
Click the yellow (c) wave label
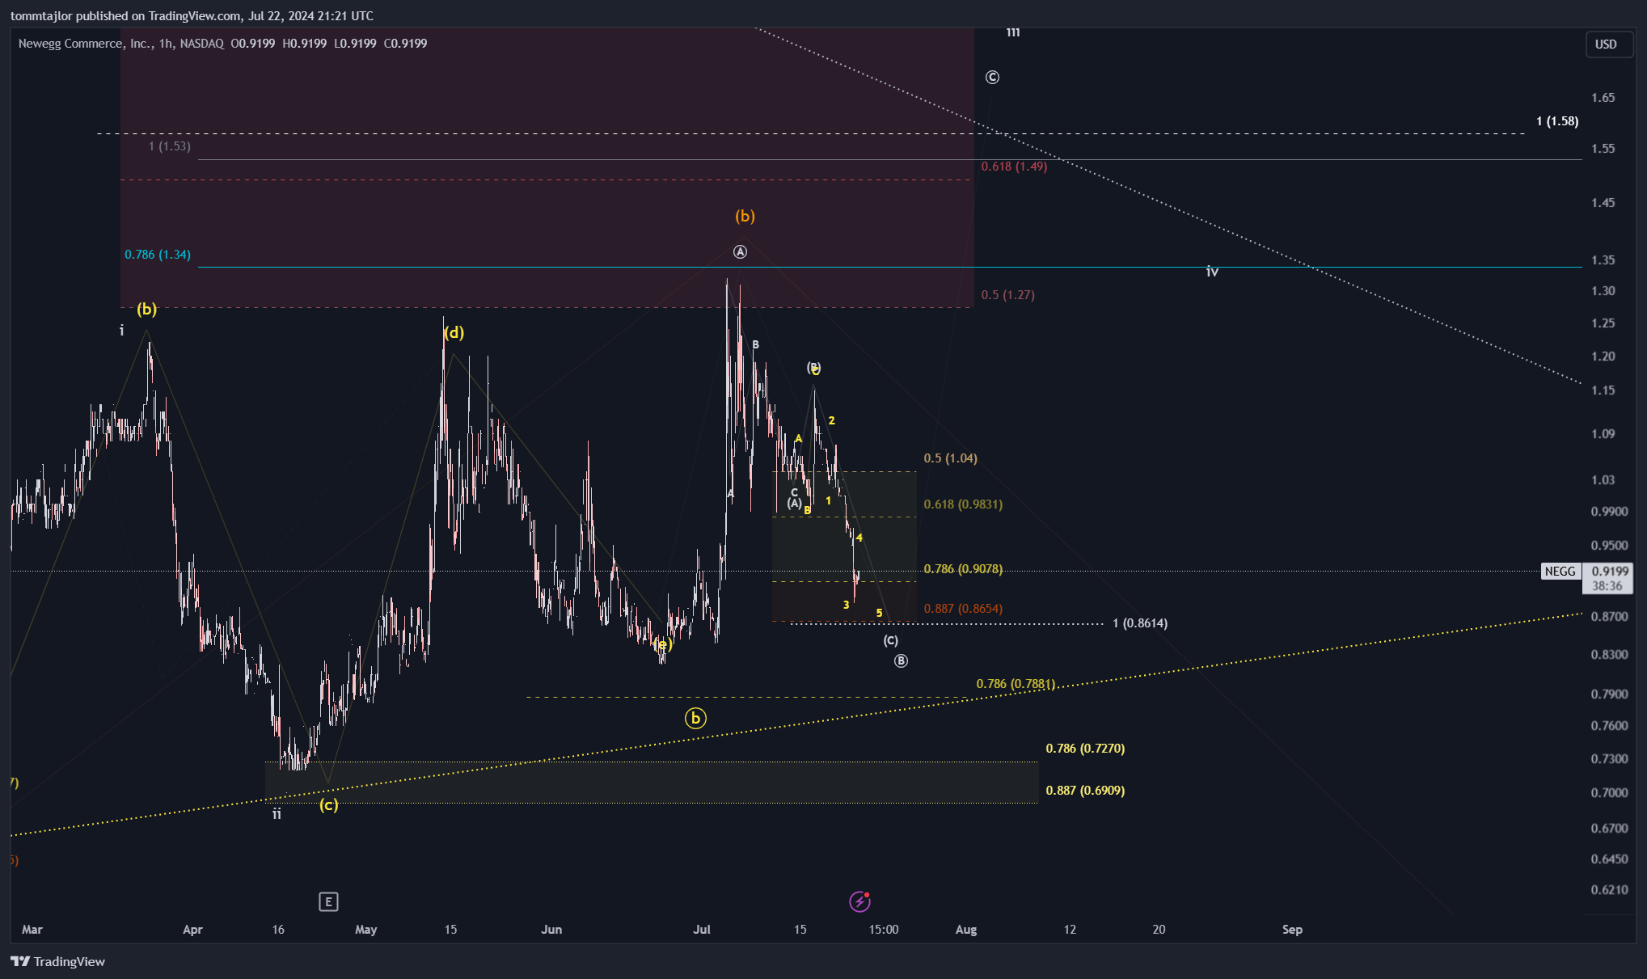click(328, 804)
